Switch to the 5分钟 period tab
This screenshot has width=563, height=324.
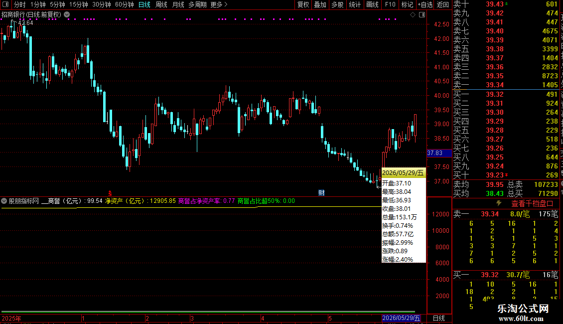[57, 4]
